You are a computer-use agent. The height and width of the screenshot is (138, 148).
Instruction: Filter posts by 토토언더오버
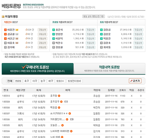pos(75,81)
